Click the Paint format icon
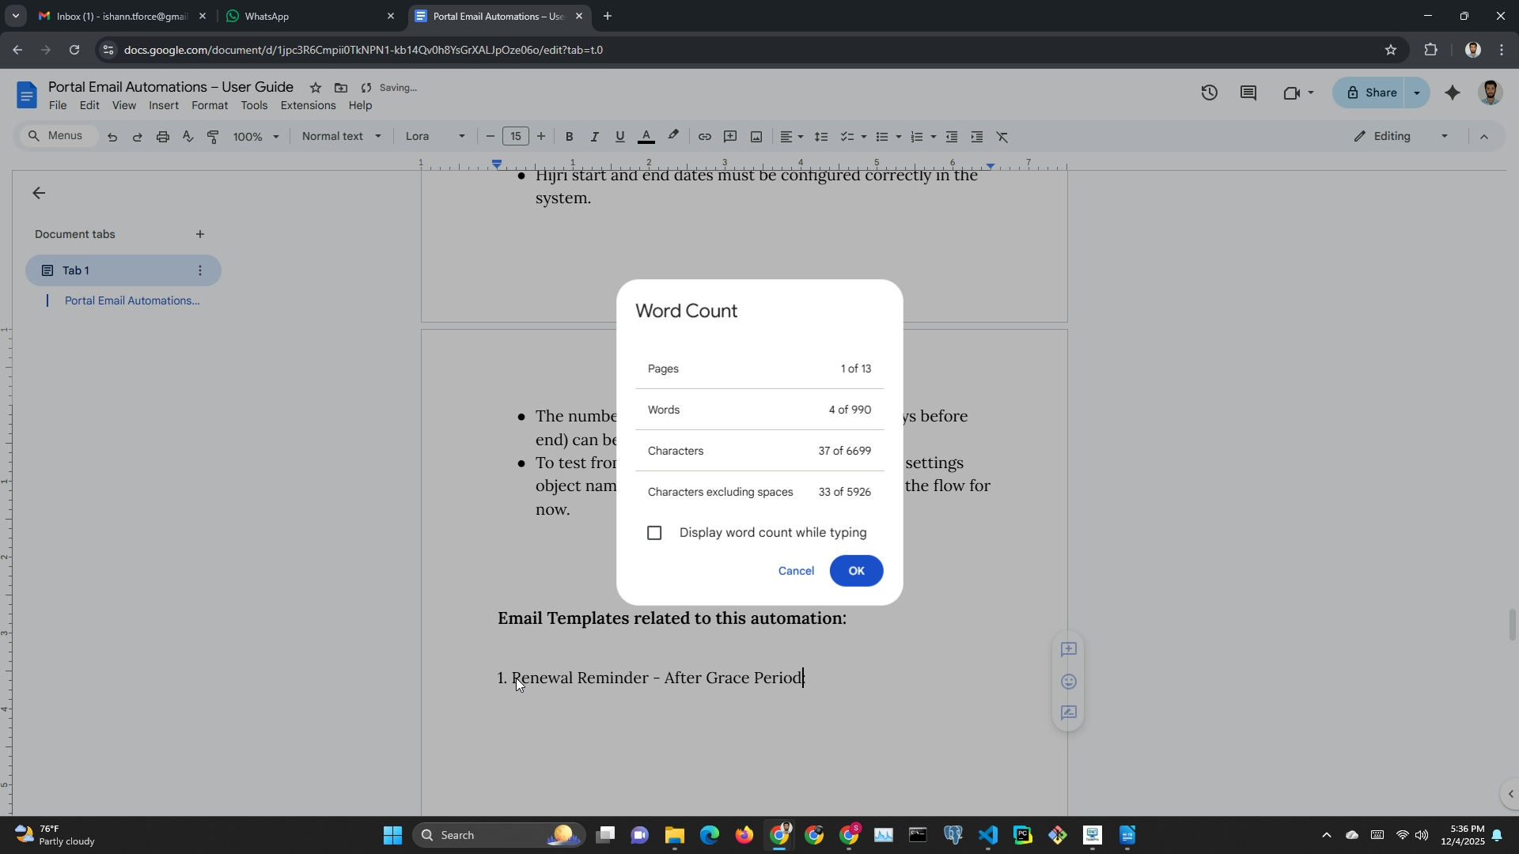 click(x=213, y=137)
